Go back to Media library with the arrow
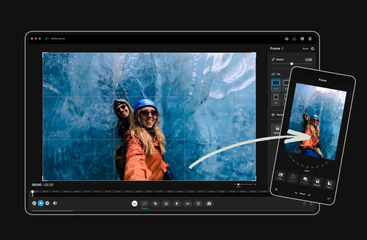 (47, 39)
